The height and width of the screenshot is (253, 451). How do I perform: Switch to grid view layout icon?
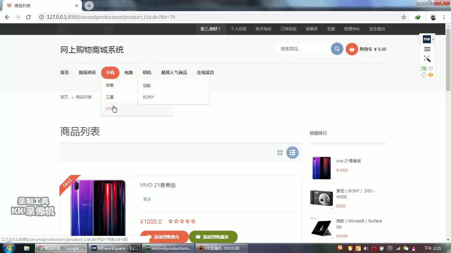click(x=280, y=153)
